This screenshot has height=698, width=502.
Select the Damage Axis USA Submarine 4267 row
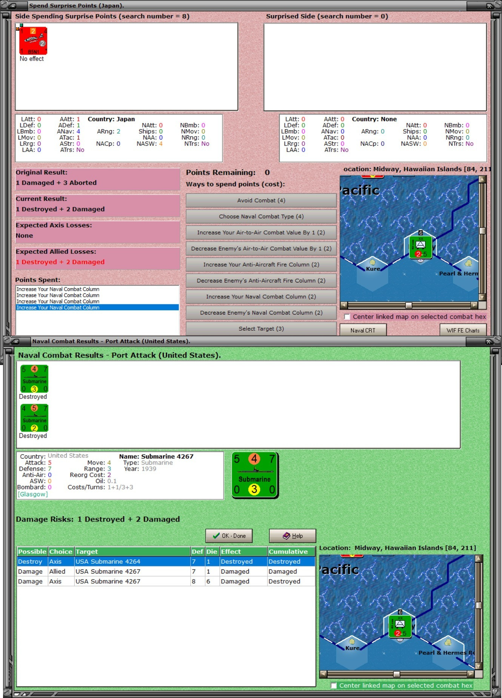pyautogui.click(x=166, y=581)
